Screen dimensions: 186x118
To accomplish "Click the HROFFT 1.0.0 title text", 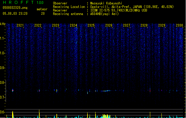I will point(23,2).
